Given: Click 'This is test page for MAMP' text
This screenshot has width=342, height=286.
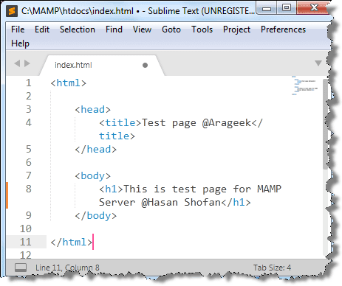Looking at the screenshot, I should point(202,189).
